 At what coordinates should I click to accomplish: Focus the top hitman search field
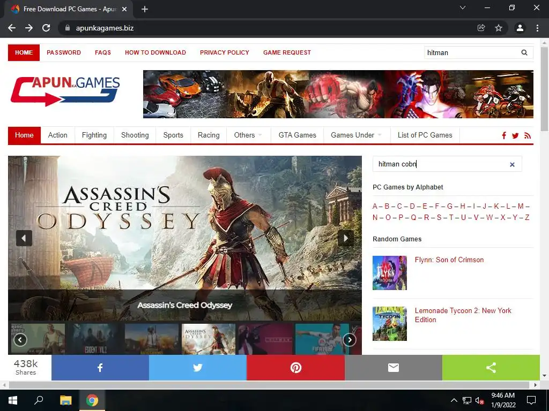click(x=472, y=52)
